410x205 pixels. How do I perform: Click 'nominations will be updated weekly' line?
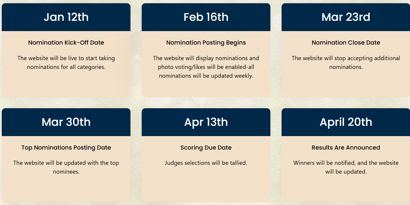[x=206, y=76]
